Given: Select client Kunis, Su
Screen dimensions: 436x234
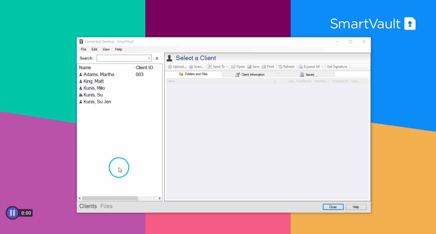Looking at the screenshot, I should (x=93, y=95).
